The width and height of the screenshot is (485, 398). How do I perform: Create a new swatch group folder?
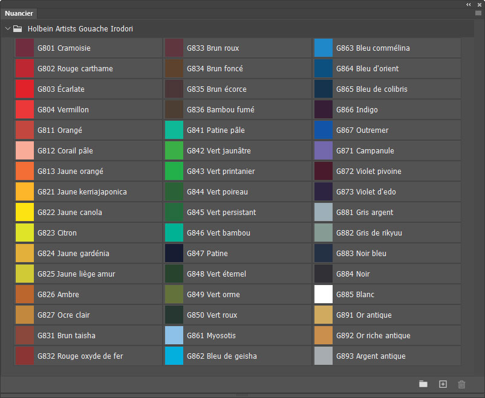pos(423,384)
